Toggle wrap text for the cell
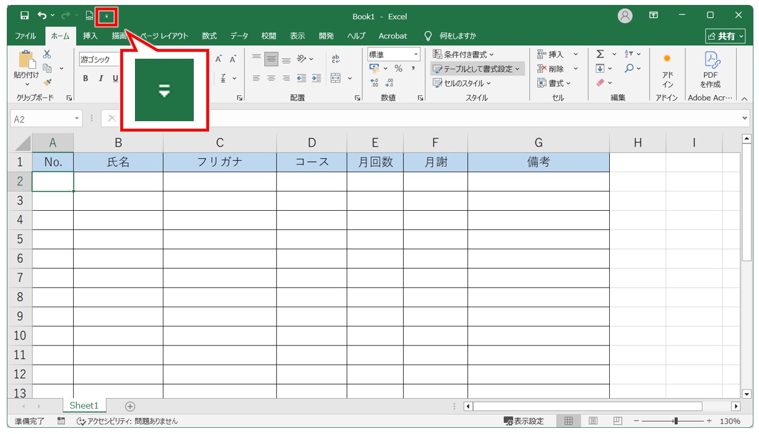This screenshot has height=434, width=759. tap(336, 59)
